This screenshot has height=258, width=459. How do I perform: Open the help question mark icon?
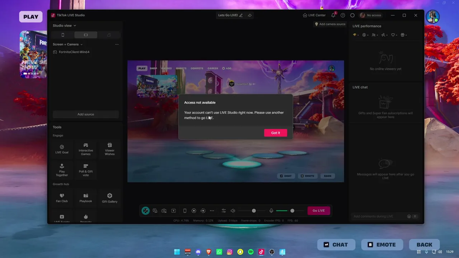pos(343,15)
